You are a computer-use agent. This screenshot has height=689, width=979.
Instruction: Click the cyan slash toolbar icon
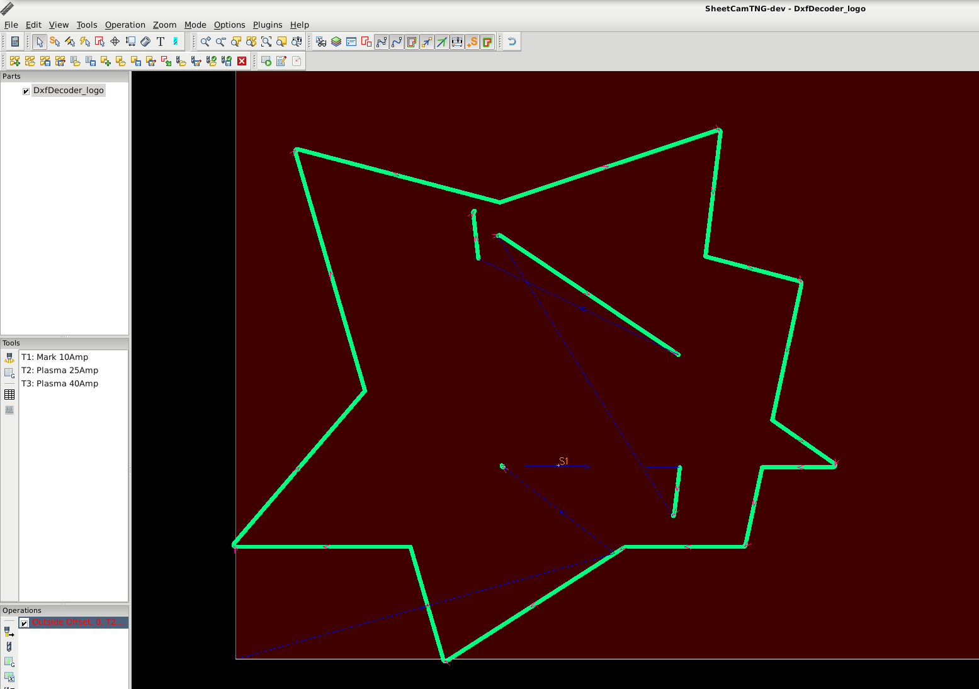click(x=176, y=42)
